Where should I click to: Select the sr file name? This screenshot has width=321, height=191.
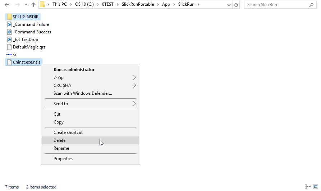pos(14,55)
